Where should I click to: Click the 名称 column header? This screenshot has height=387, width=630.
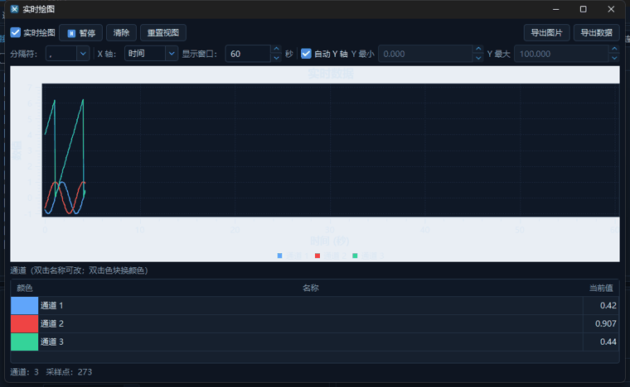click(x=311, y=288)
